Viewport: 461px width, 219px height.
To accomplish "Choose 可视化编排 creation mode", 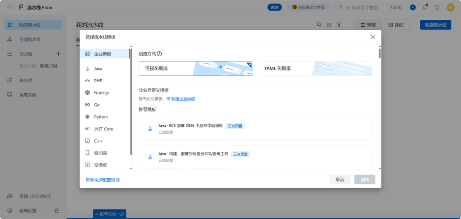I will (196, 68).
